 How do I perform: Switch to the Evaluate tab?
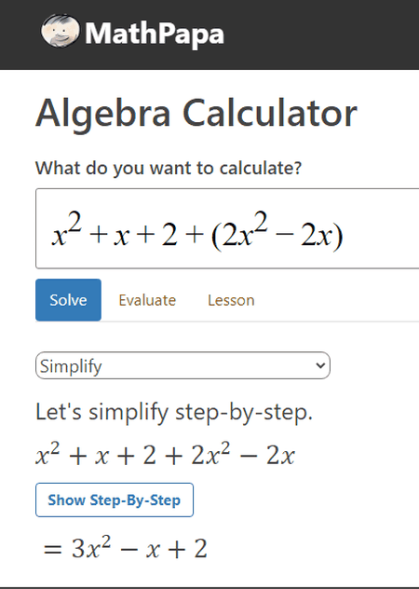click(147, 300)
